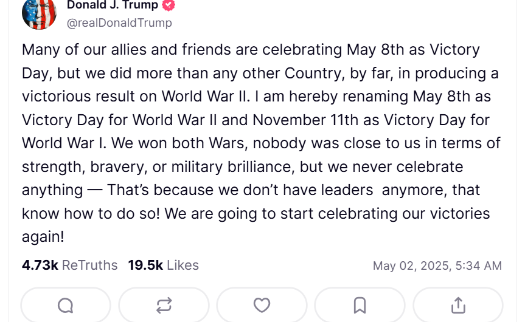This screenshot has height=322, width=525.
Task: ReTruth this post with arrows icon
Action: (164, 305)
